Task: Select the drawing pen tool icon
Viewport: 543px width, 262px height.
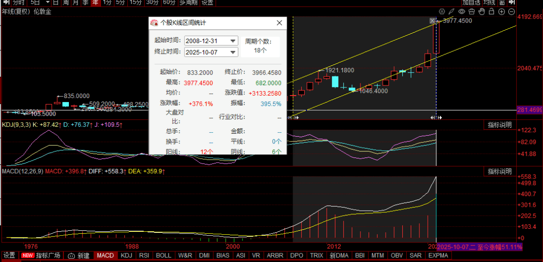Action: pos(452,12)
